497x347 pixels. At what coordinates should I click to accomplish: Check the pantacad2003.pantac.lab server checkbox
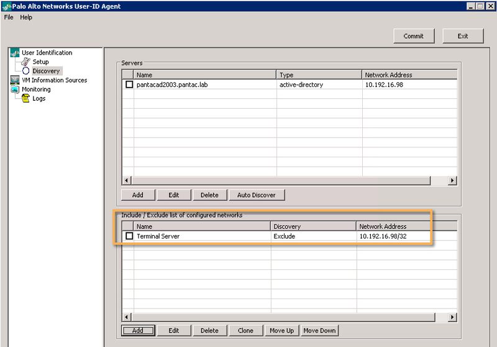[129, 85]
